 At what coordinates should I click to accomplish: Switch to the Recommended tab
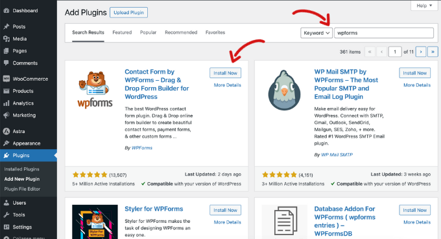point(181,32)
